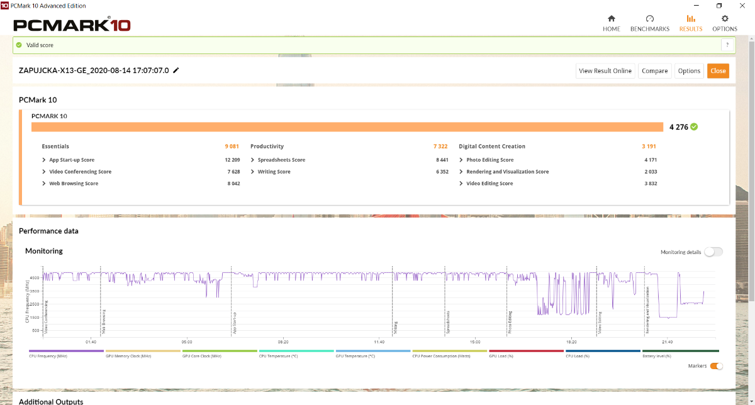Click the green check beside 4 276

[x=694, y=126]
